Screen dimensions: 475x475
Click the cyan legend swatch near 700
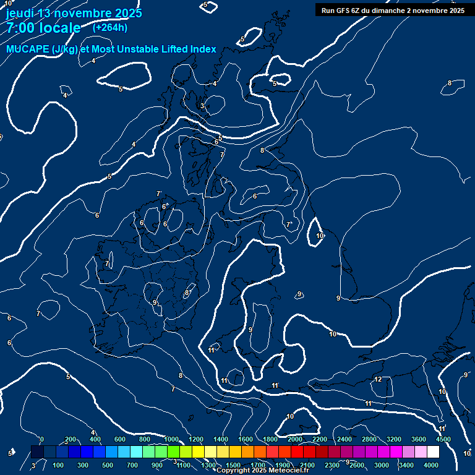point(136,452)
